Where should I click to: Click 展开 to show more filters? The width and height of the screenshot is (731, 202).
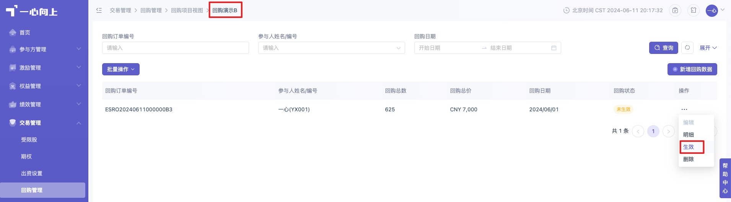[708, 48]
